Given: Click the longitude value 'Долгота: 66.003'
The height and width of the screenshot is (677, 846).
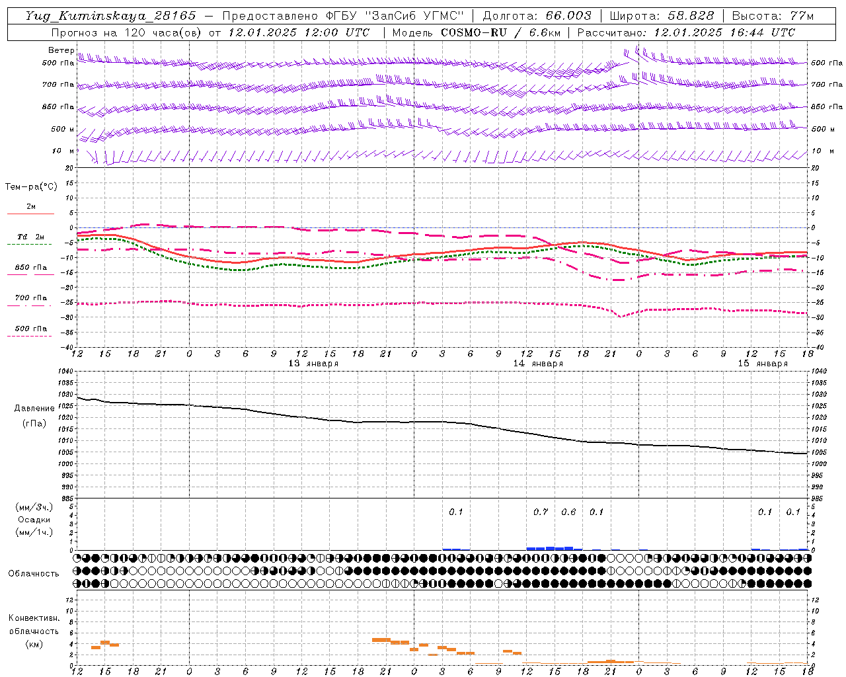Looking at the screenshot, I should [x=537, y=16].
